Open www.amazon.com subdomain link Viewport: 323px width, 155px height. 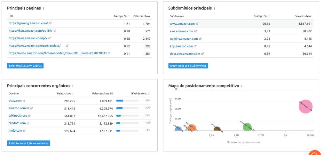182,24
